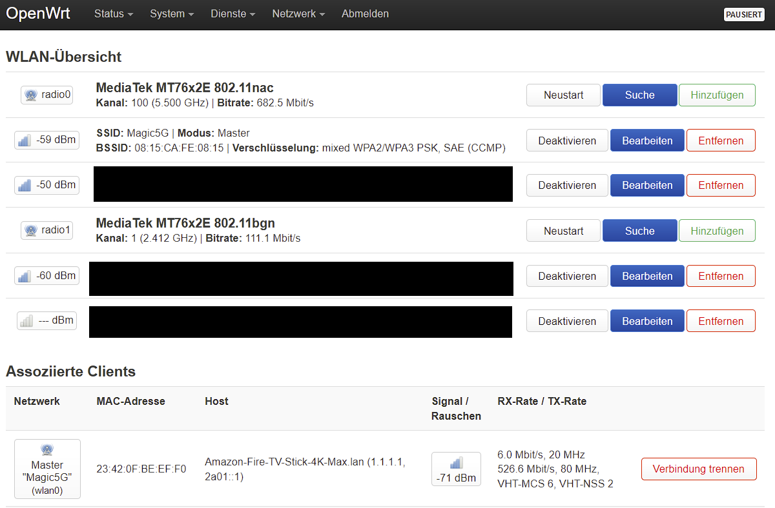Click Hinzufügen for radio0
This screenshot has height=508, width=775.
click(x=717, y=95)
